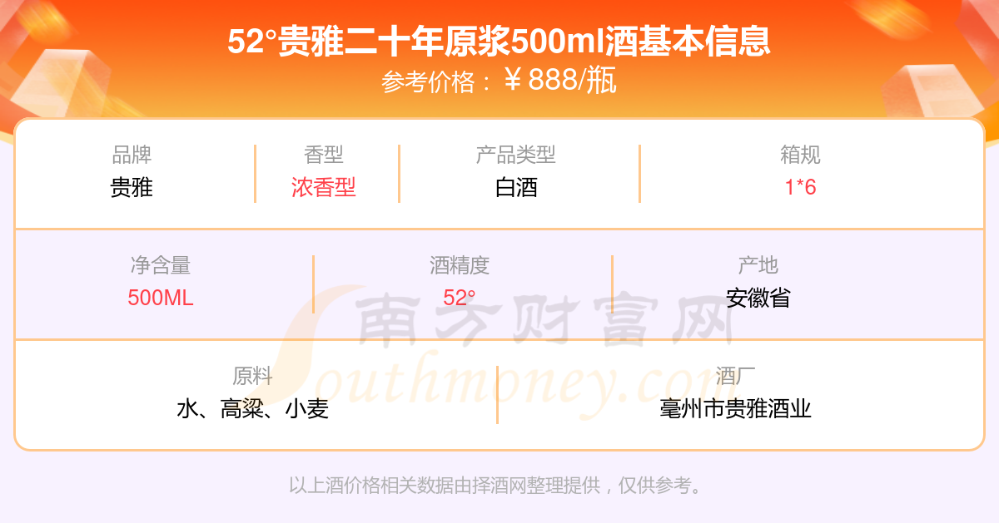Click the red 浓香型 aroma type value

[324, 187]
